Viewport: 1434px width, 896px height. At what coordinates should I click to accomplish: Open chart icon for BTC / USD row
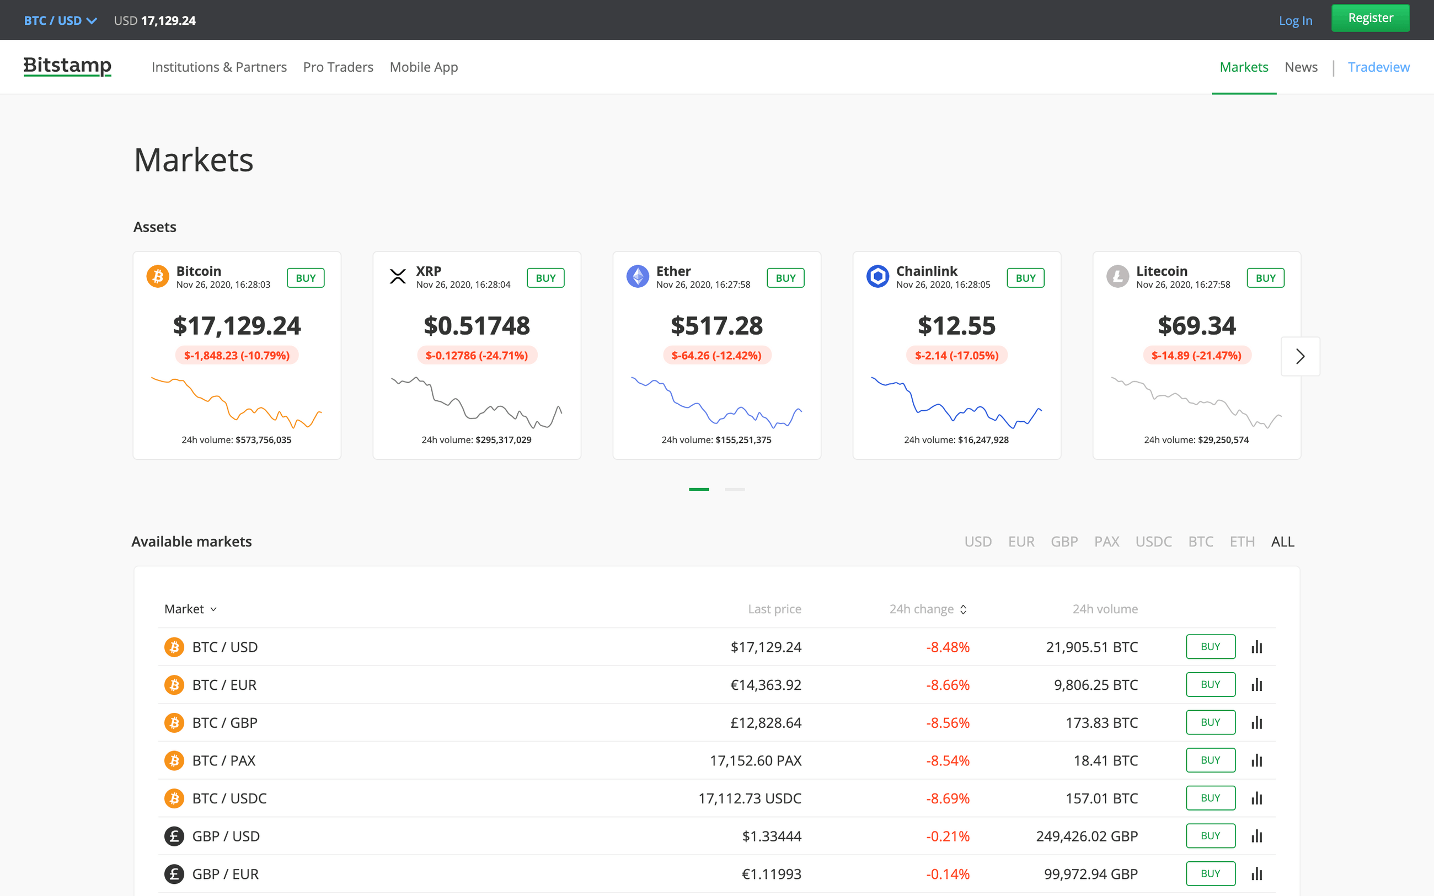coord(1256,647)
